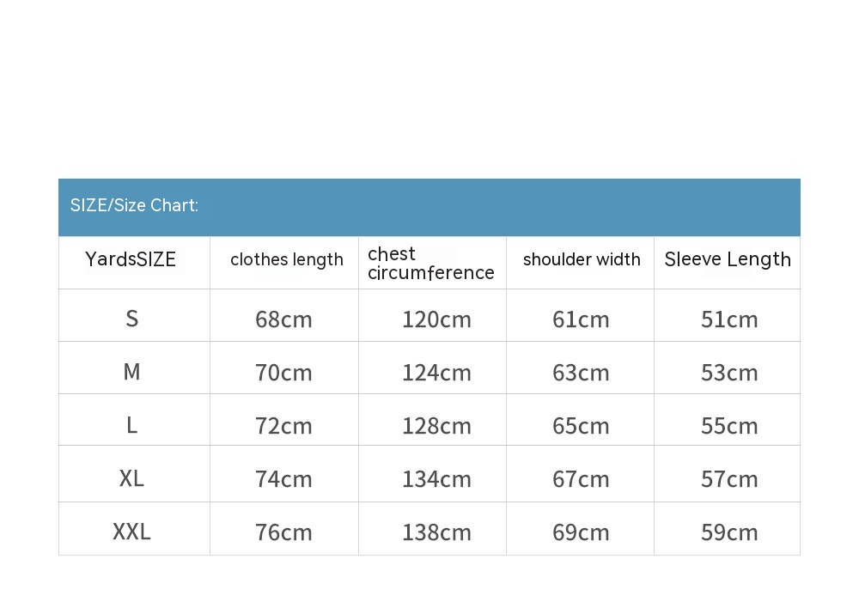Select the 59cm sleeve length cell

729,532
